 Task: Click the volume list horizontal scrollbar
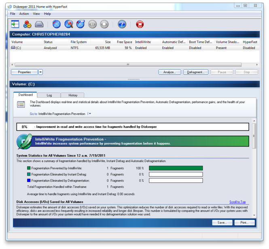click(128, 65)
